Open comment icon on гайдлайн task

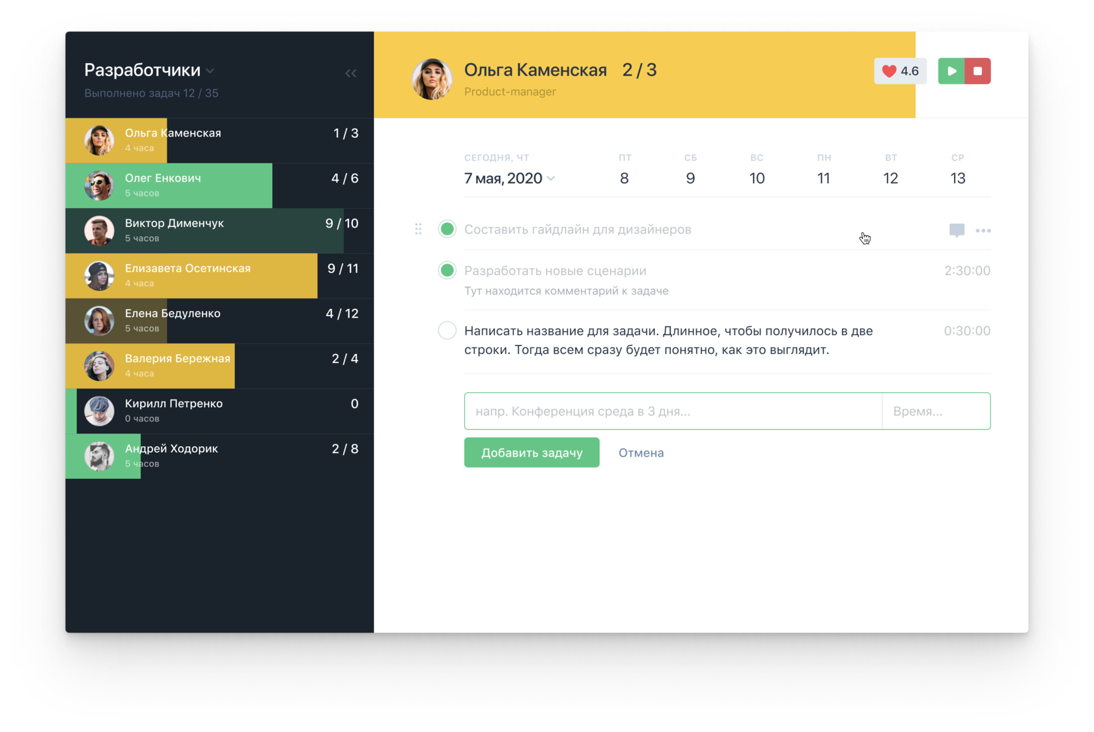[957, 230]
